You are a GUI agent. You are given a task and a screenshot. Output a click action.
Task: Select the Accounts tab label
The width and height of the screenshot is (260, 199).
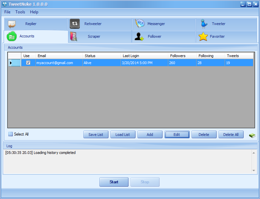click(27, 36)
